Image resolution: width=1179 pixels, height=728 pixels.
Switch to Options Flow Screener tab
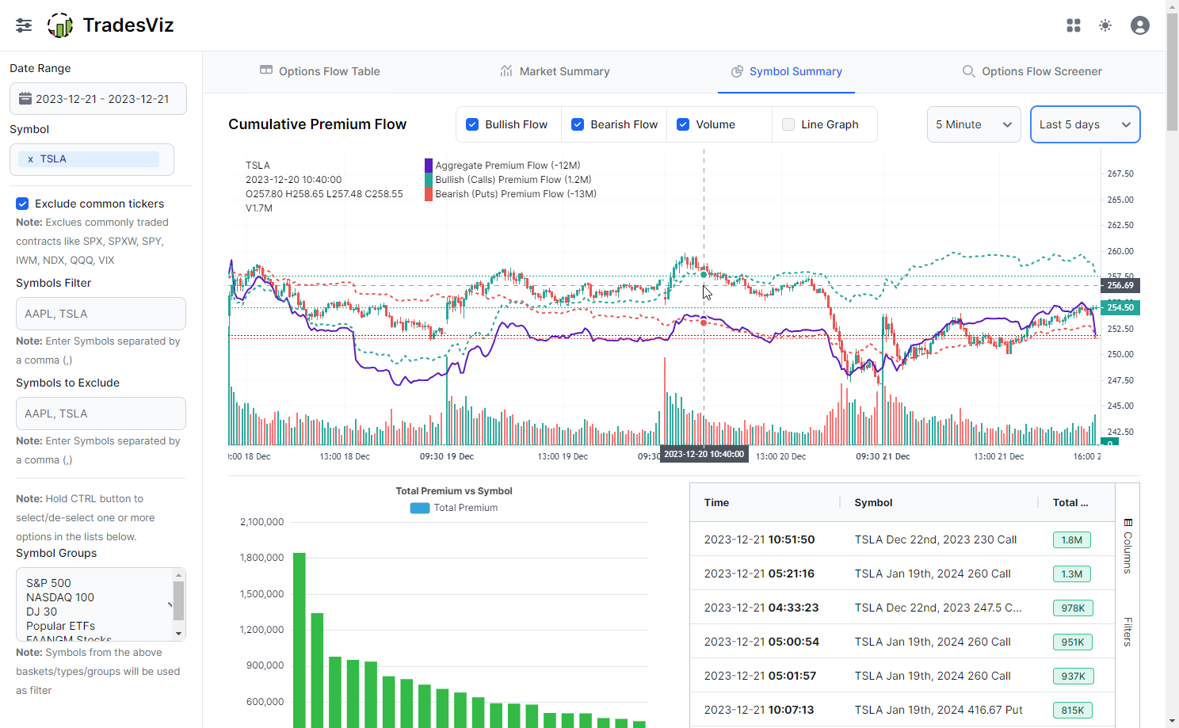[x=1032, y=71]
